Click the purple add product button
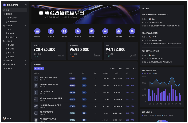The width and height of the screenshot is (188, 123). tap(38, 68)
